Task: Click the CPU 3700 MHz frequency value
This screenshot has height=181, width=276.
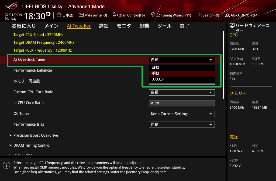Action: 237,49
